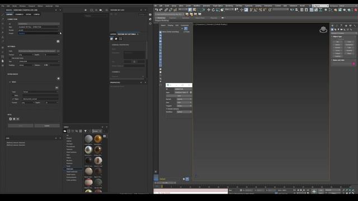Switch to the LAYERS tab
The height and width of the screenshot is (201, 358).
click(113, 34)
